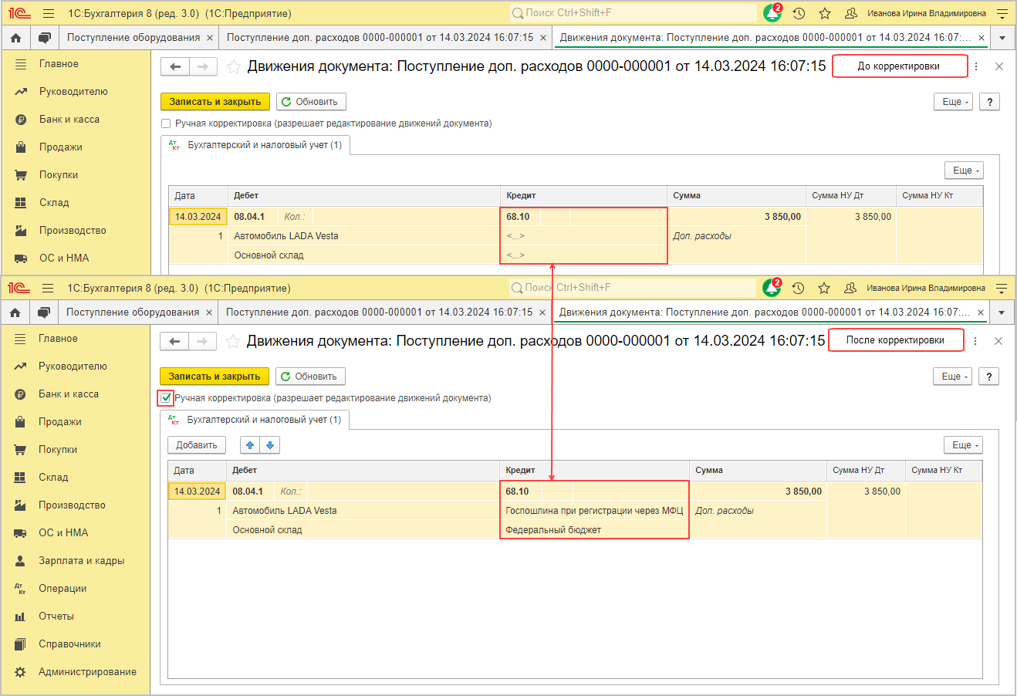Click Обновить button in upper window

tap(311, 102)
